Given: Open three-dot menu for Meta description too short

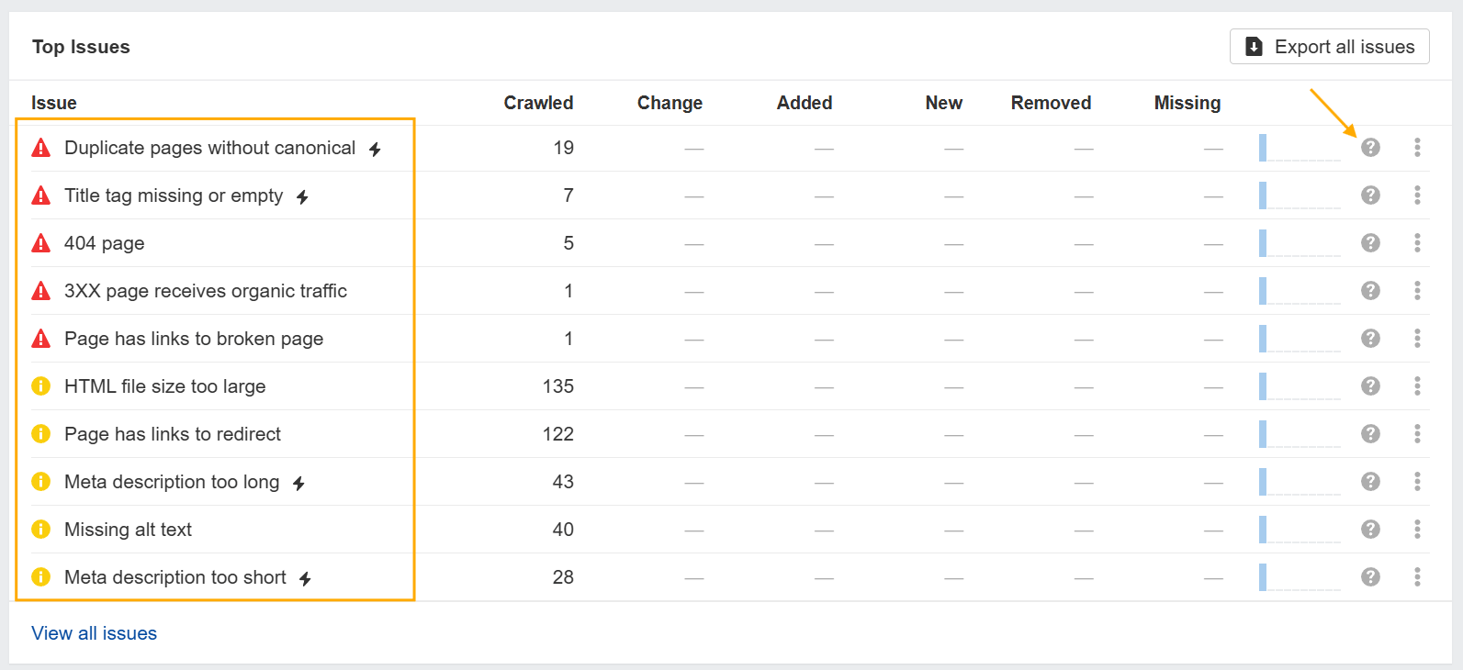Looking at the screenshot, I should coord(1417,577).
